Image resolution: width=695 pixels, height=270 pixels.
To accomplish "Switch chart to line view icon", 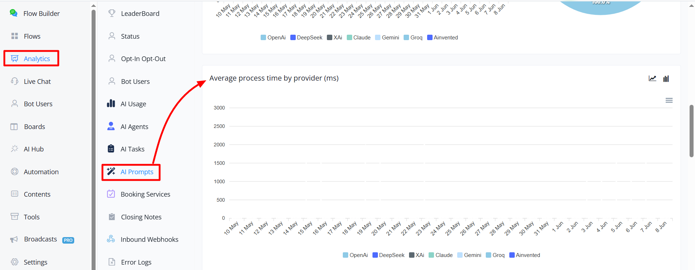I will click(x=652, y=78).
